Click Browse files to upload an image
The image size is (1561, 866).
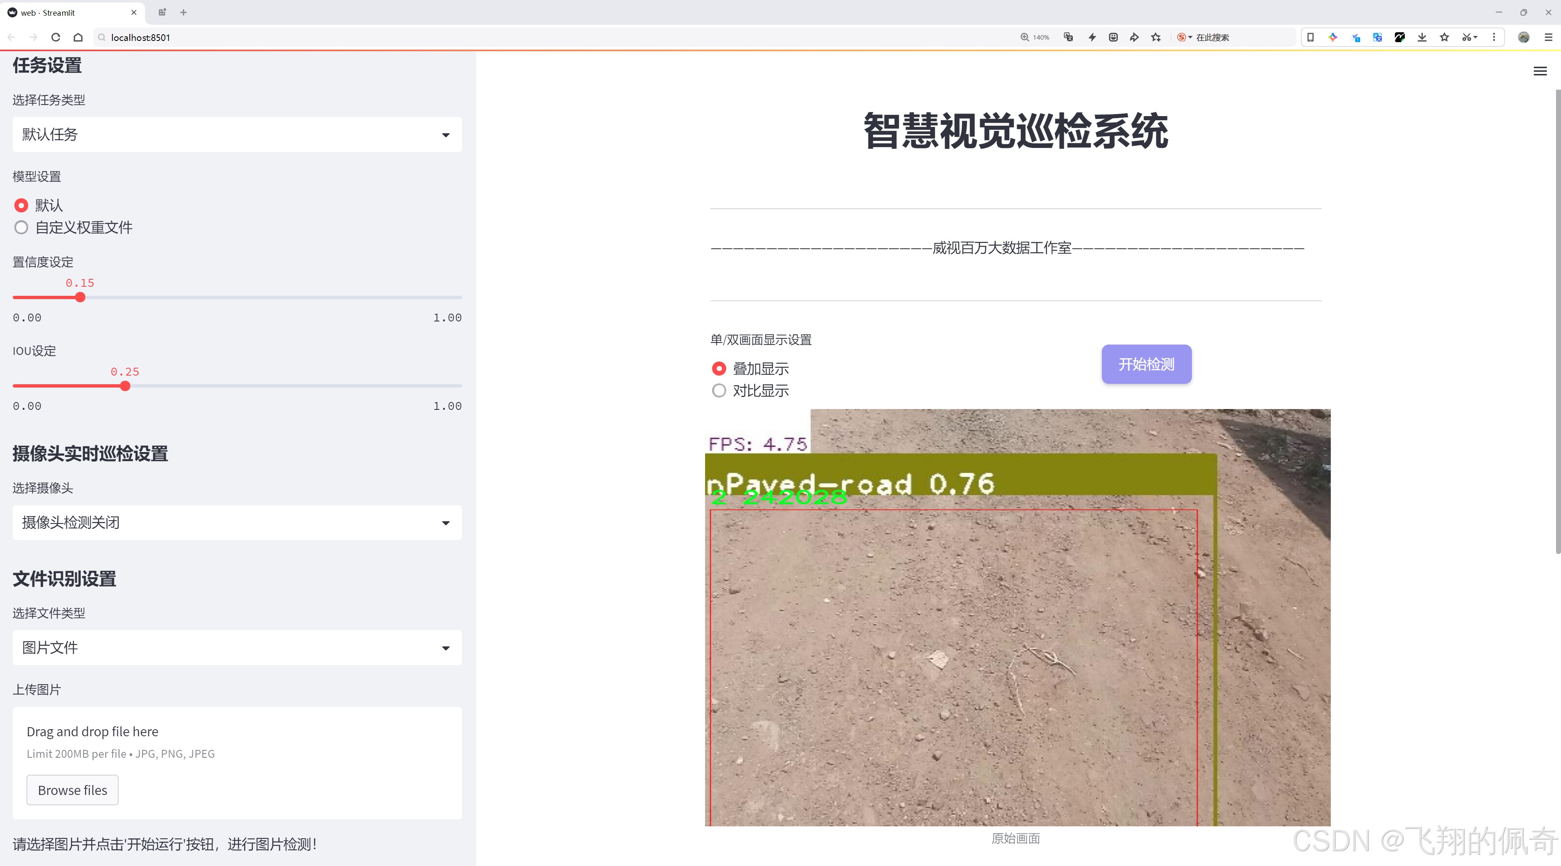(x=72, y=790)
